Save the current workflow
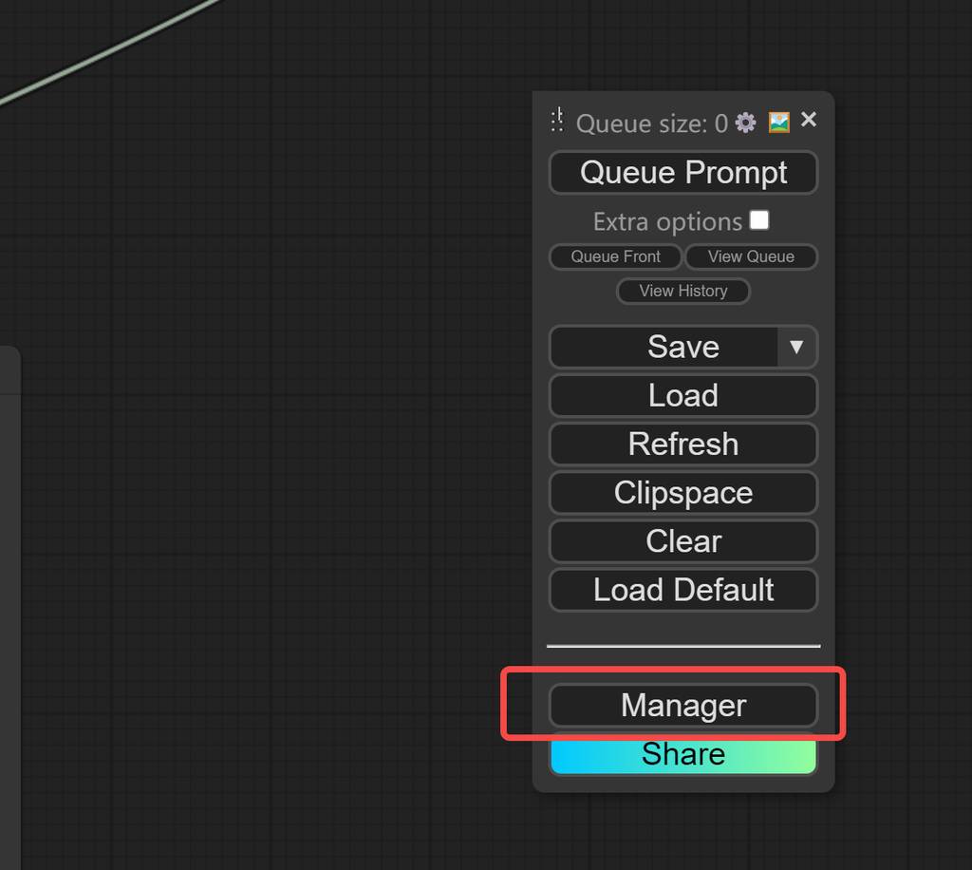Viewport: 972px width, 870px height. click(664, 347)
